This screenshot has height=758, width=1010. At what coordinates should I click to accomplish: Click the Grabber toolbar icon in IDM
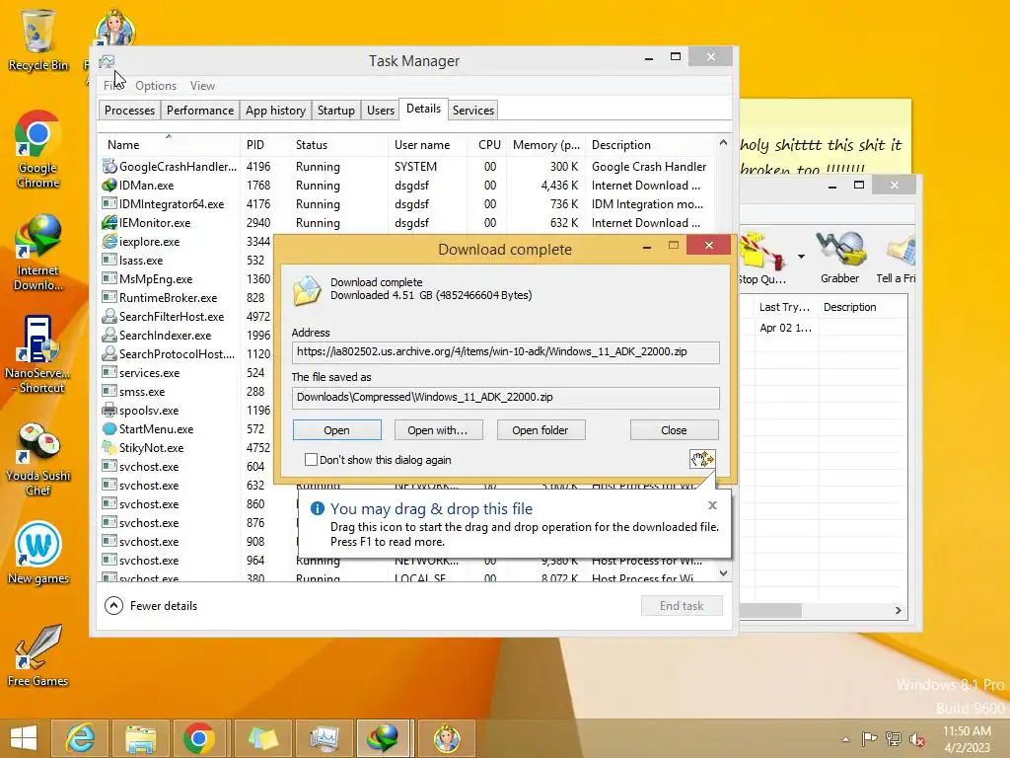[840, 258]
